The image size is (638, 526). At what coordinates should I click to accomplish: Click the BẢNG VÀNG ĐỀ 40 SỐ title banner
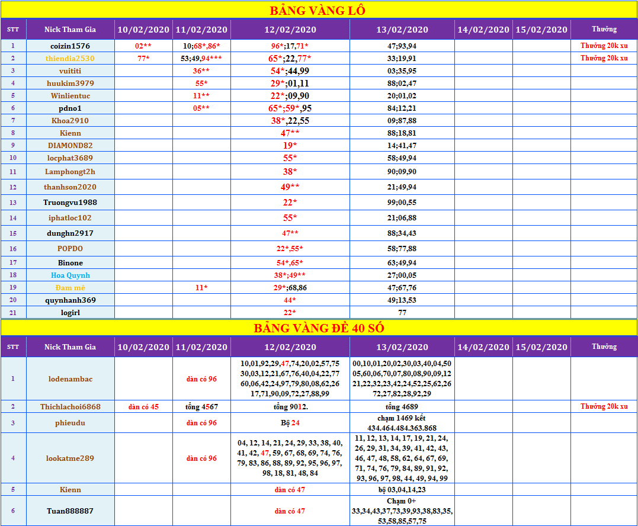point(318,328)
